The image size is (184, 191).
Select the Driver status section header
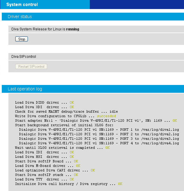(20, 17)
